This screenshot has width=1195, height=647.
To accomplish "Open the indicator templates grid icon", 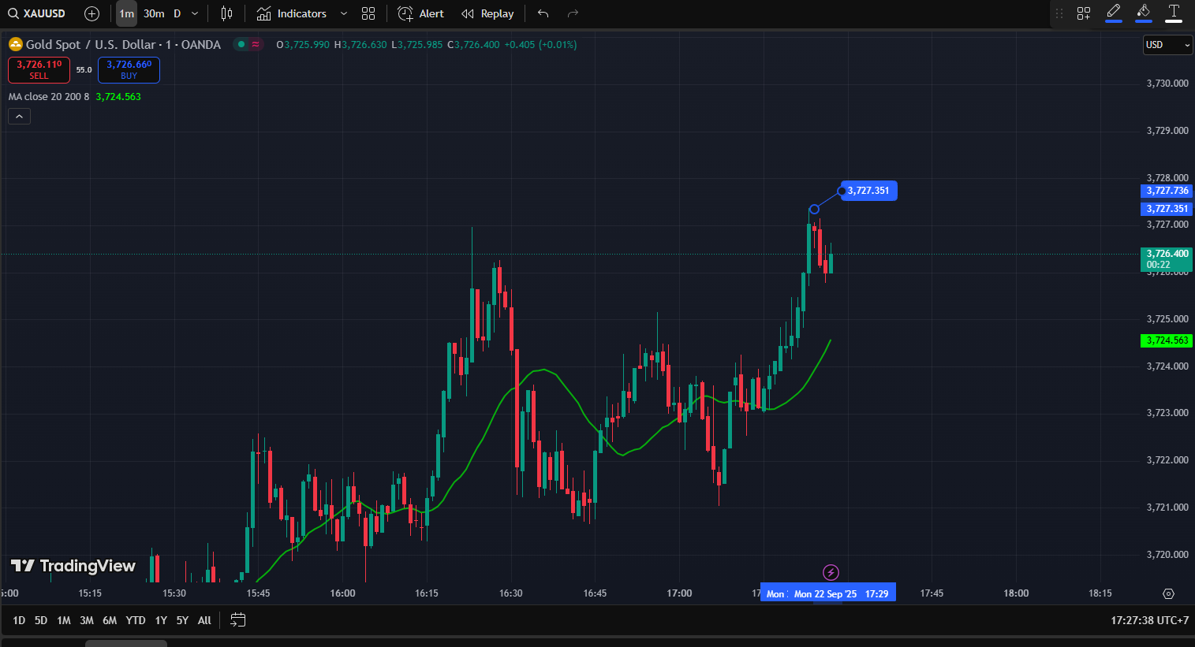I will [368, 13].
